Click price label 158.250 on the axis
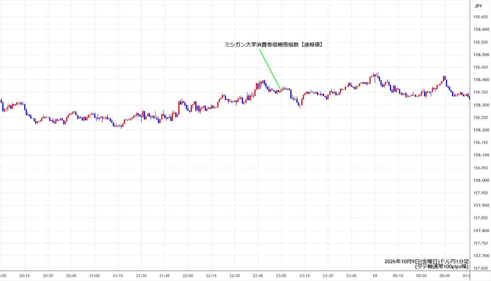Screen dimensions: 491x281 pos(480,118)
